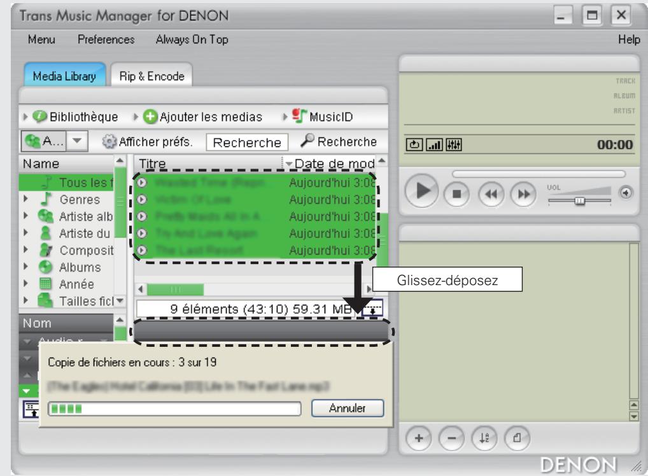This screenshot has width=648, height=476.
Task: Click the Compositeur icon
Action: 45,250
